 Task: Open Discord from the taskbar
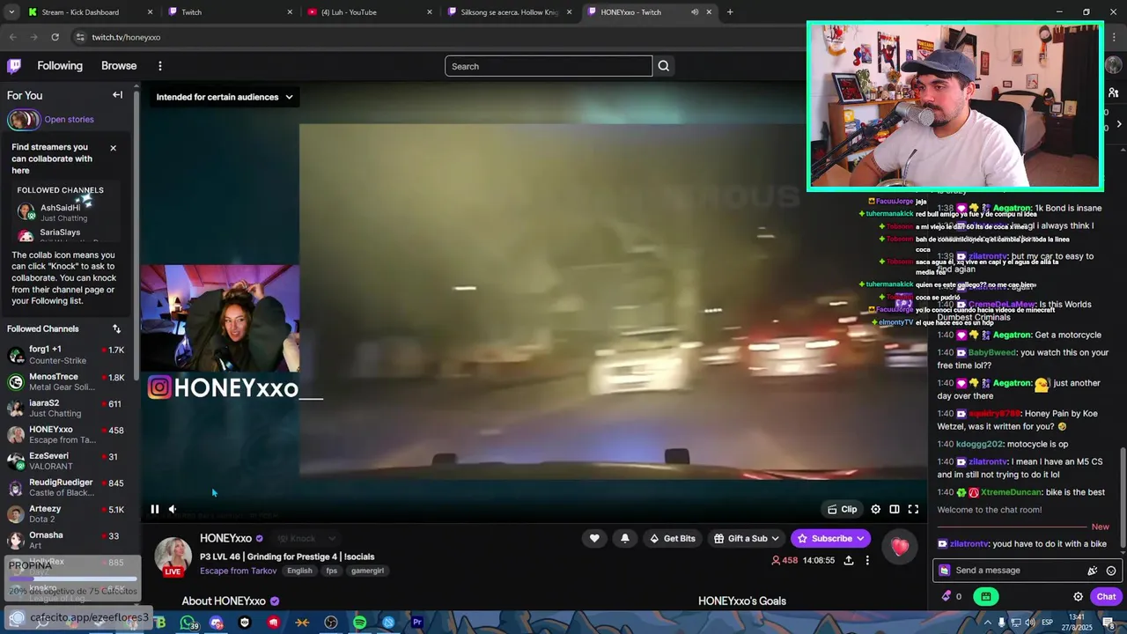click(x=217, y=623)
